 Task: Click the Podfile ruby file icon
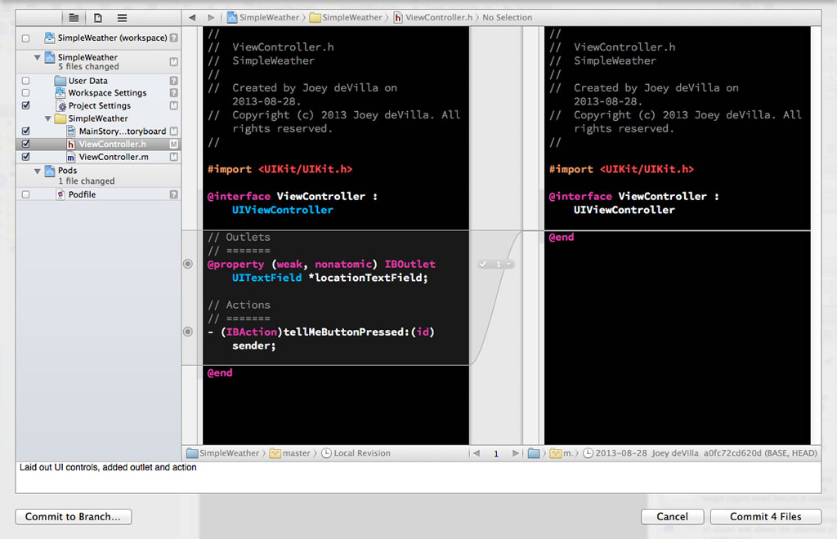click(60, 194)
